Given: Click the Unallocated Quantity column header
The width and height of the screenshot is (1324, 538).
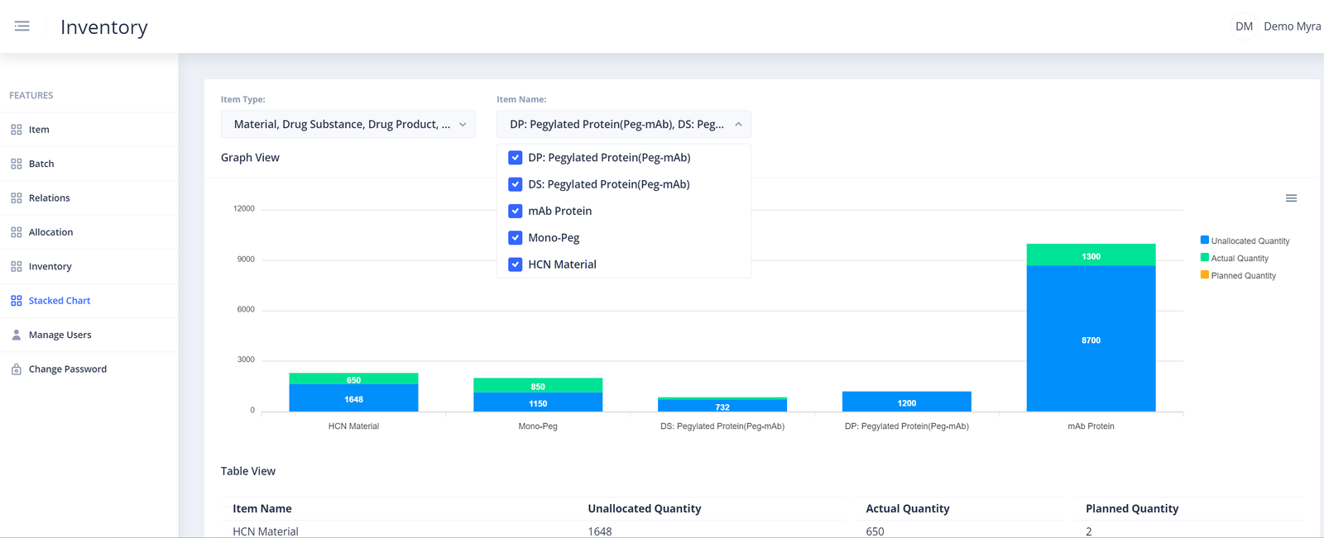Looking at the screenshot, I should (x=645, y=509).
